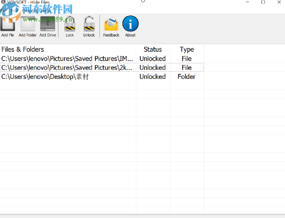
Task: Open the Edit menu
Action: (14, 11)
